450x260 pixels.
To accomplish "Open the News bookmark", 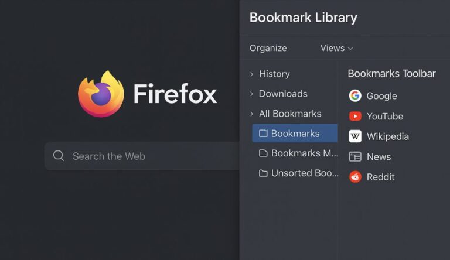I will pos(370,157).
